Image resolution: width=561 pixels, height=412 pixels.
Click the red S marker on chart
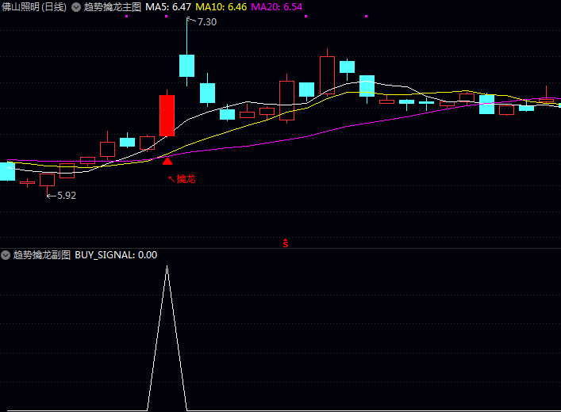click(x=286, y=243)
